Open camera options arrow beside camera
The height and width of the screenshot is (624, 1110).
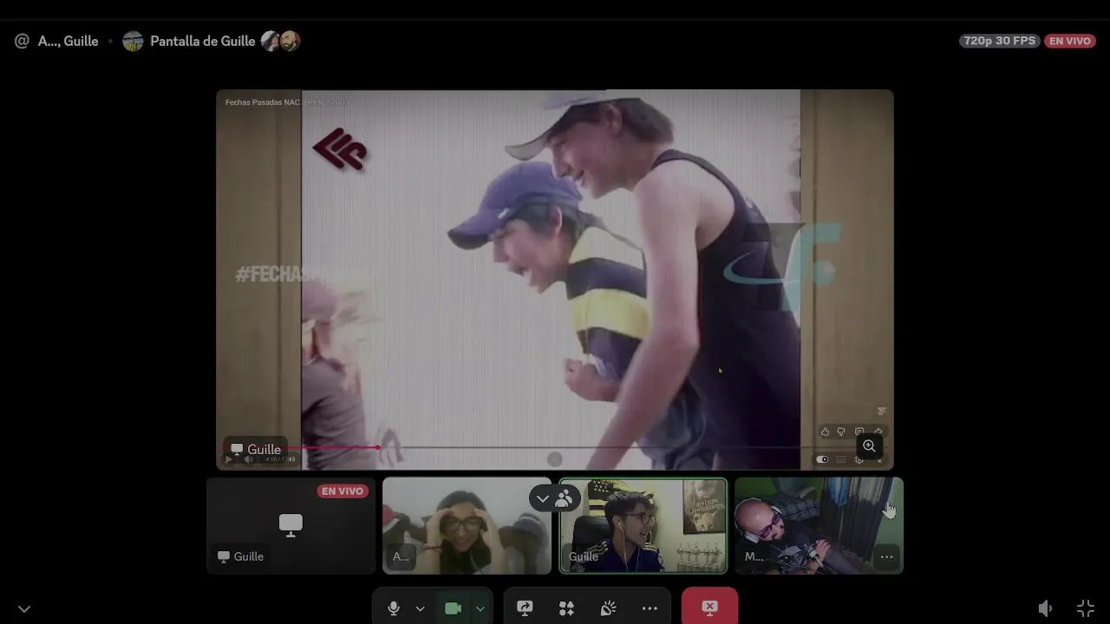(480, 608)
